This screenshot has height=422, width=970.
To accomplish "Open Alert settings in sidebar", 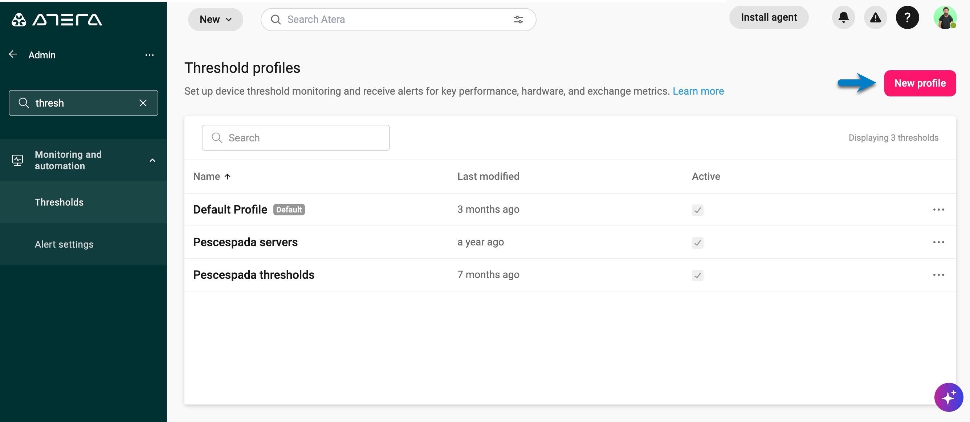I will point(83,244).
